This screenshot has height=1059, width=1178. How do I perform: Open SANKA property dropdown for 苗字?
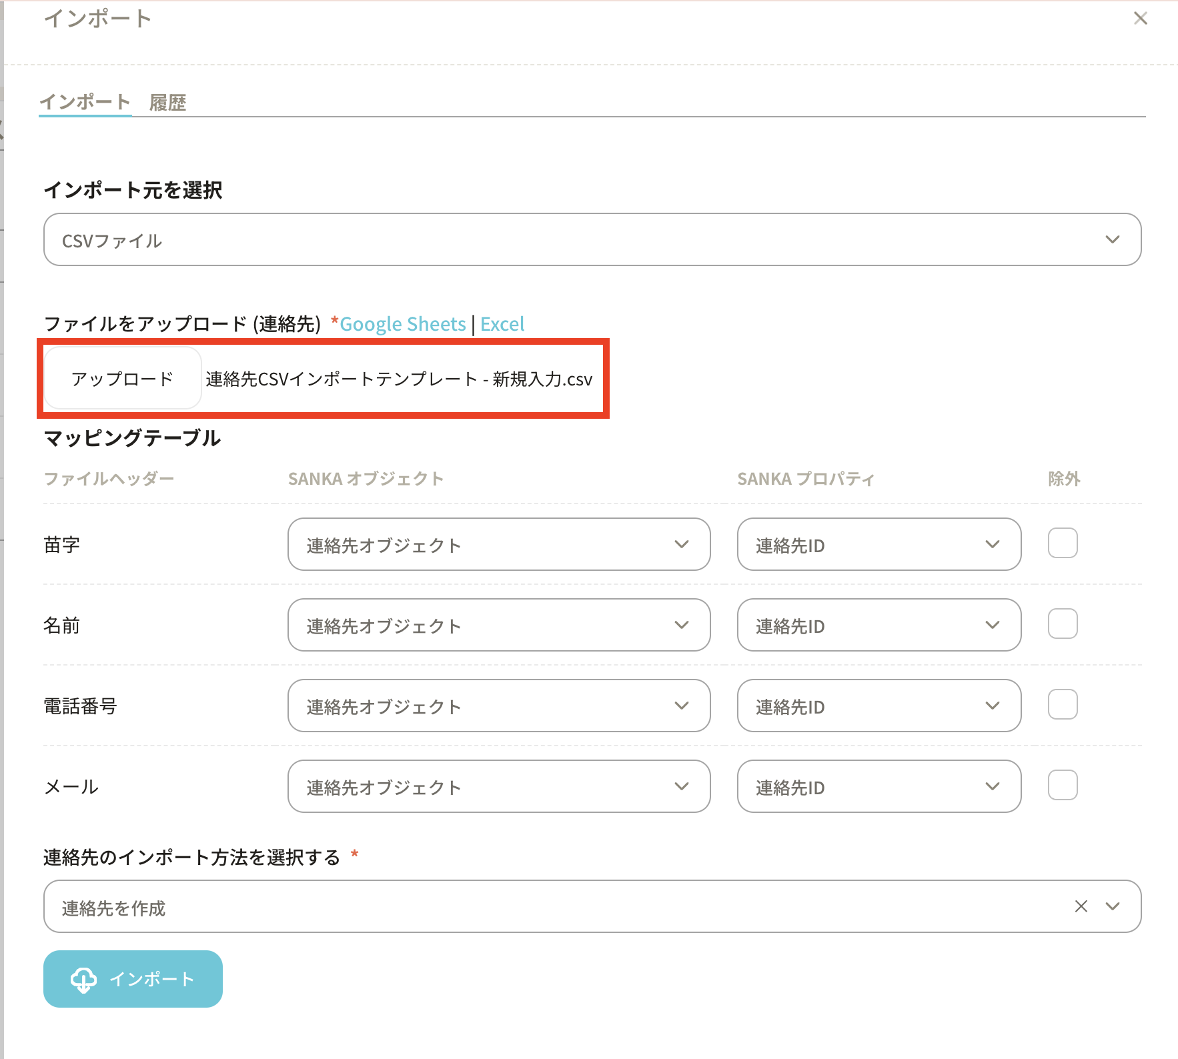878,545
